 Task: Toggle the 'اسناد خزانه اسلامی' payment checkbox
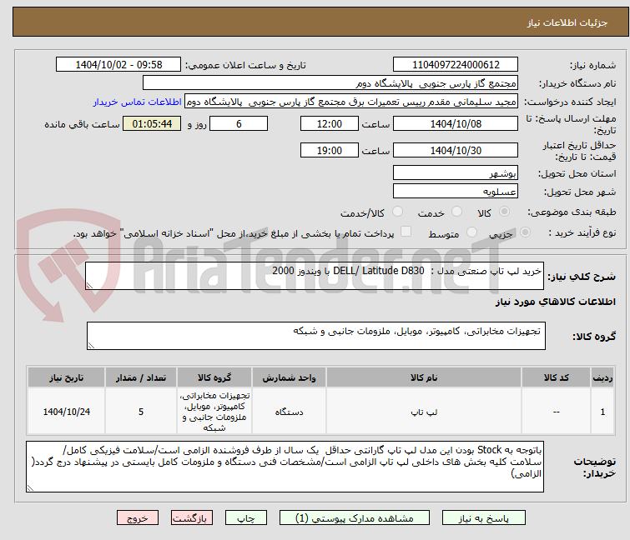tap(406, 232)
